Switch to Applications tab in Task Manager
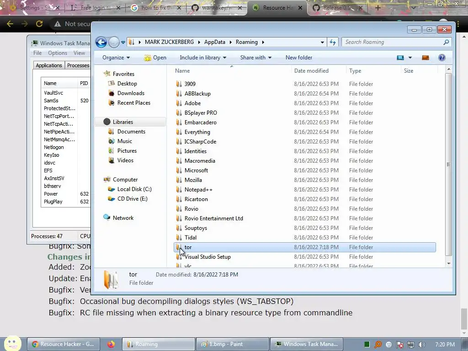Image resolution: width=468 pixels, height=351 pixels. click(49, 65)
